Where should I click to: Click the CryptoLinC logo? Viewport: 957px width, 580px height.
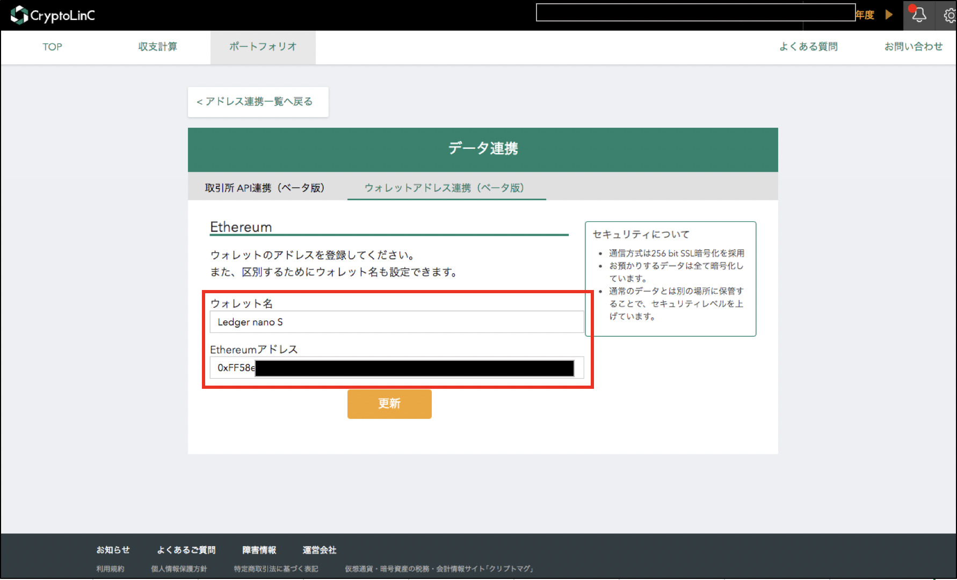[53, 15]
